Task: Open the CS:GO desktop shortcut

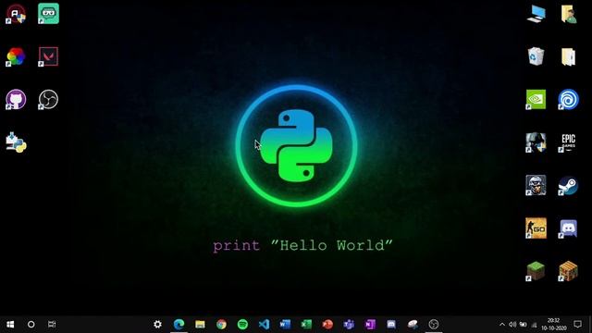Action: point(536,228)
